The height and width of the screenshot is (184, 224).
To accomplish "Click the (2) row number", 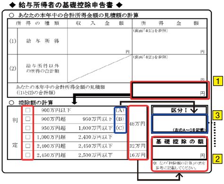I will pos(13,69).
